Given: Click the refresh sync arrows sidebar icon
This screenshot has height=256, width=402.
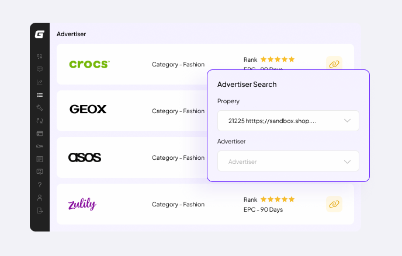Looking at the screenshot, I should tap(40, 121).
